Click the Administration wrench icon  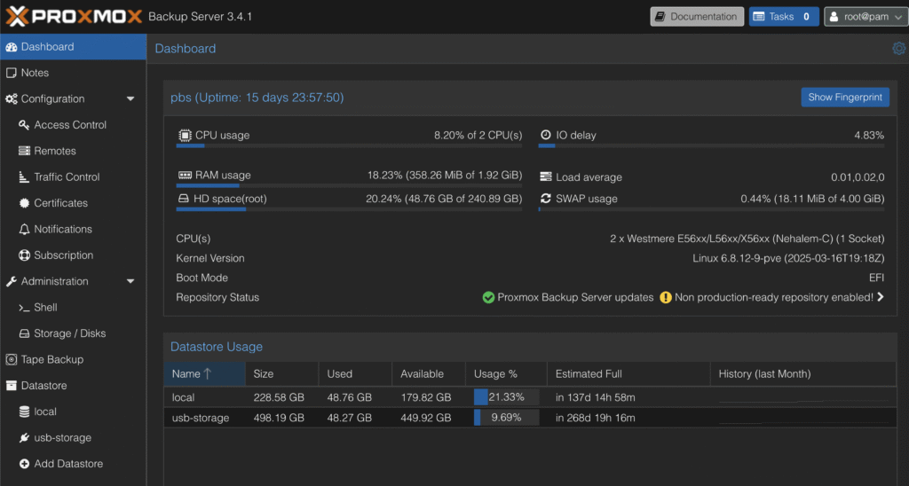coord(11,281)
